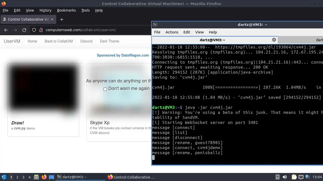Open Firefox View menu
Screen dimensions: 323x181
point(30,10)
